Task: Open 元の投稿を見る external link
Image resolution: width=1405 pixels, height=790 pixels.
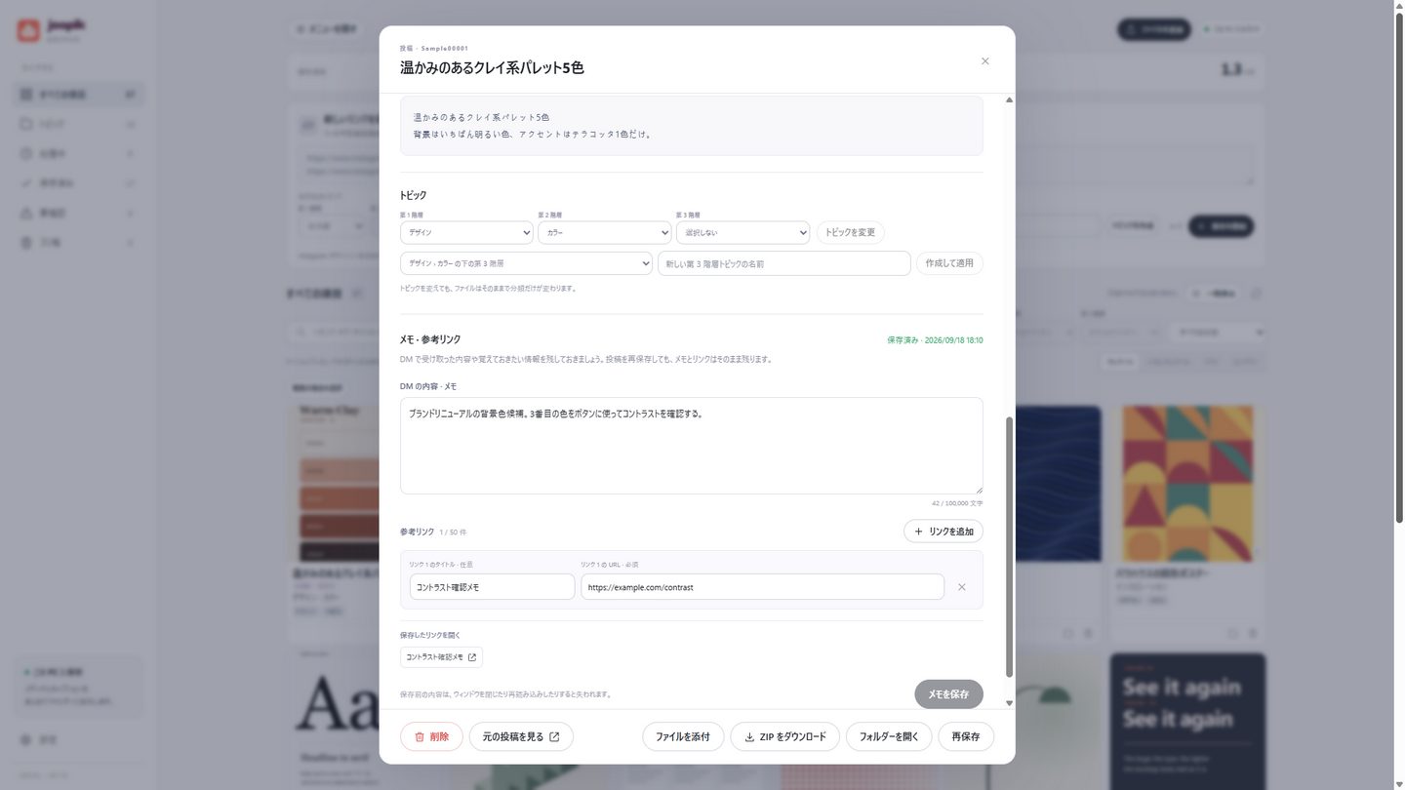Action: click(521, 736)
